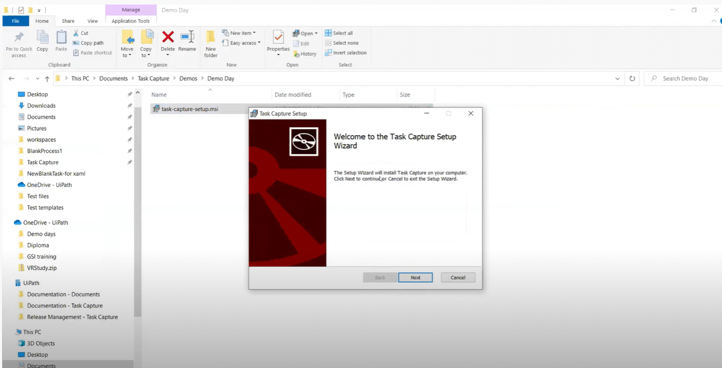This screenshot has width=722, height=368.
Task: Open the Demo days folder
Action: pyautogui.click(x=41, y=234)
